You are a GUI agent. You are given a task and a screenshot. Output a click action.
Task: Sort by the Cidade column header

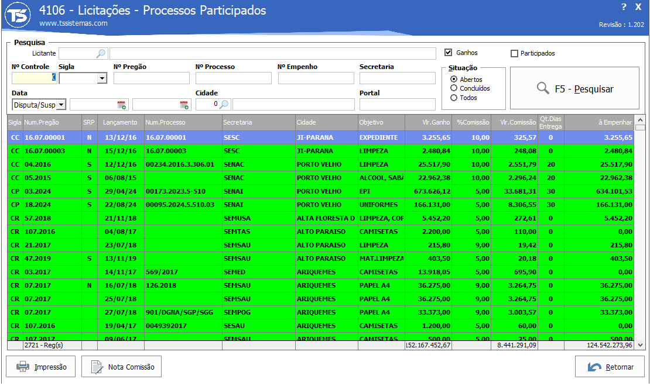coord(327,123)
